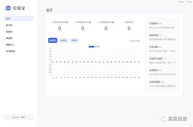Viewport: 193px width, 127px height.
Task: Click the 今日客服码访问量 stat card
Action: coord(83,26)
